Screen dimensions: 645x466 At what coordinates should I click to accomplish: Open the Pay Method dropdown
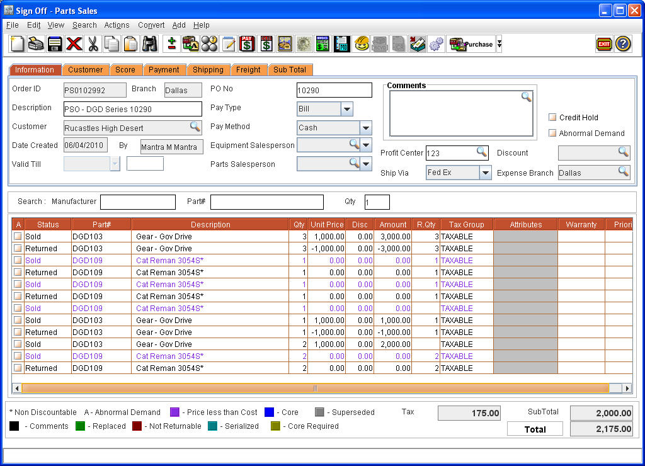pos(366,128)
